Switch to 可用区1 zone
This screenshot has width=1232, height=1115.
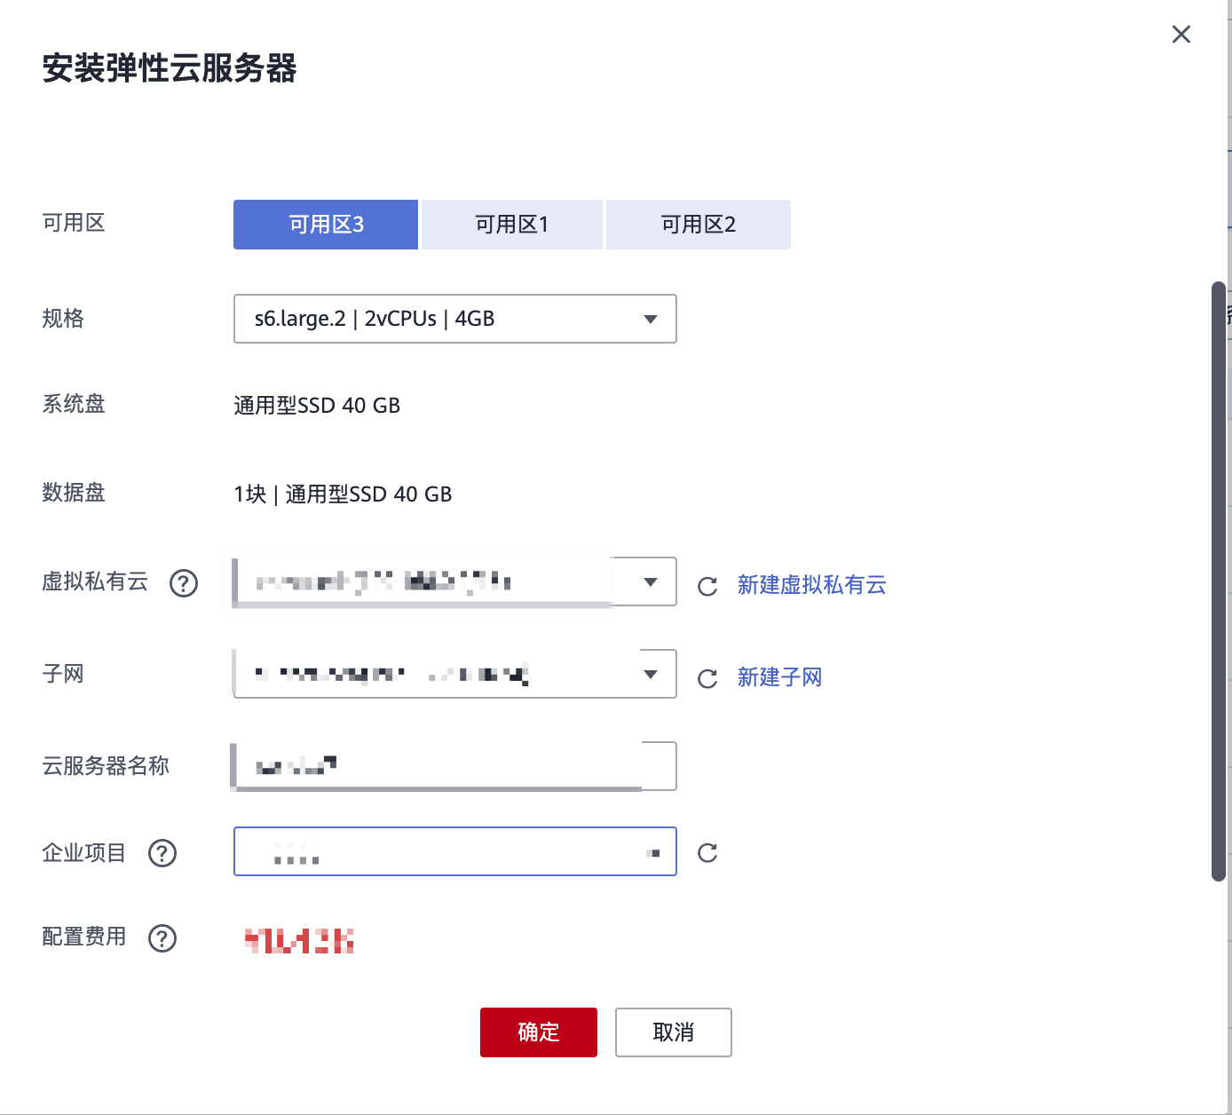click(512, 225)
